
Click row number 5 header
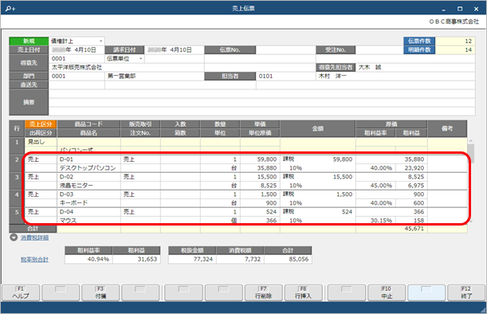coord(17,216)
